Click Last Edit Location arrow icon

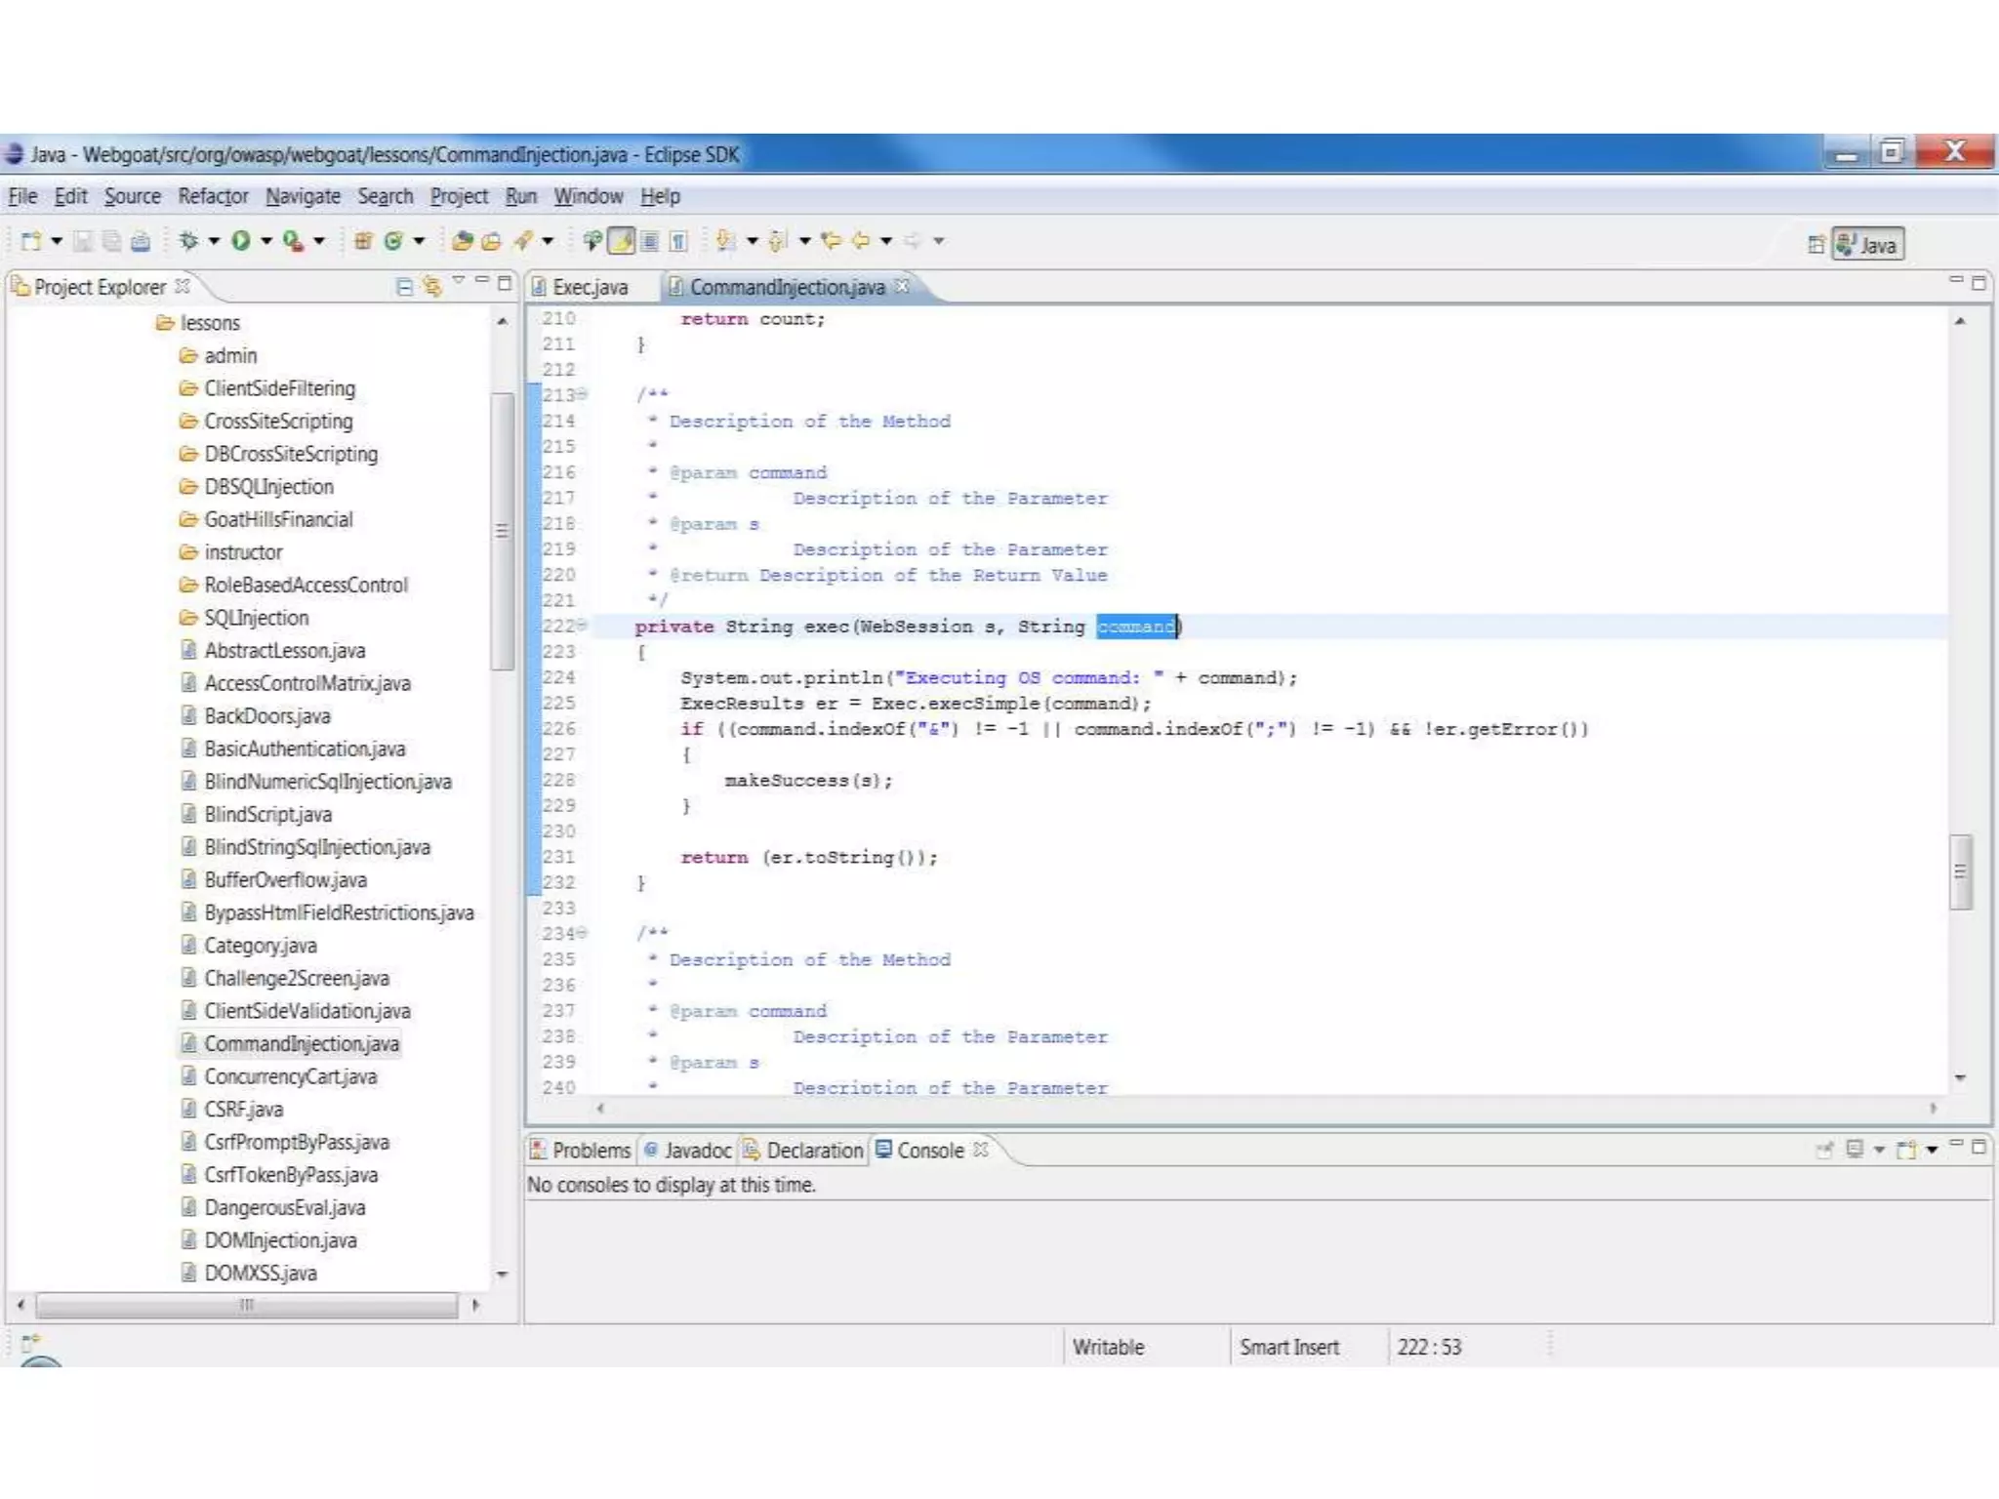click(831, 240)
